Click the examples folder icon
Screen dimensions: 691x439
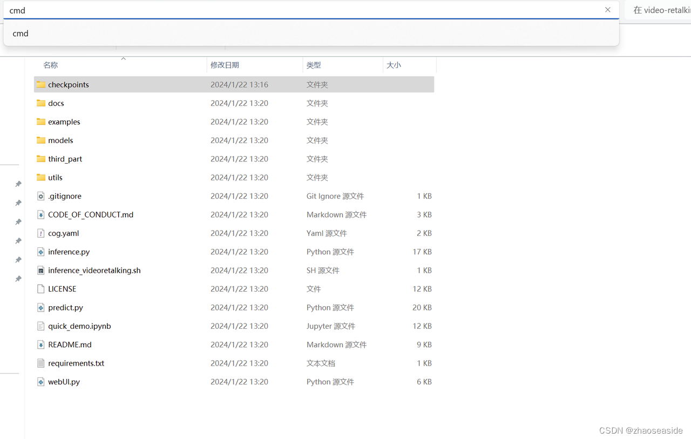tap(41, 122)
